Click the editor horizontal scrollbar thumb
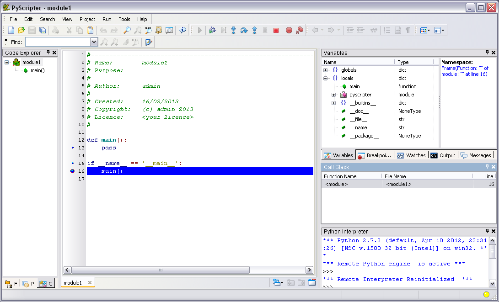 pos(161,270)
